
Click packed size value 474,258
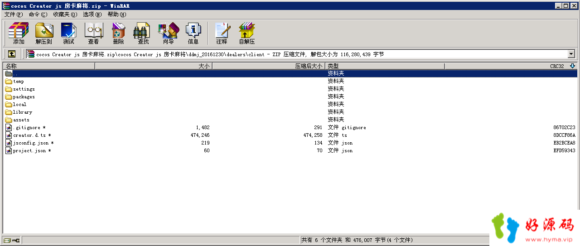coord(313,135)
